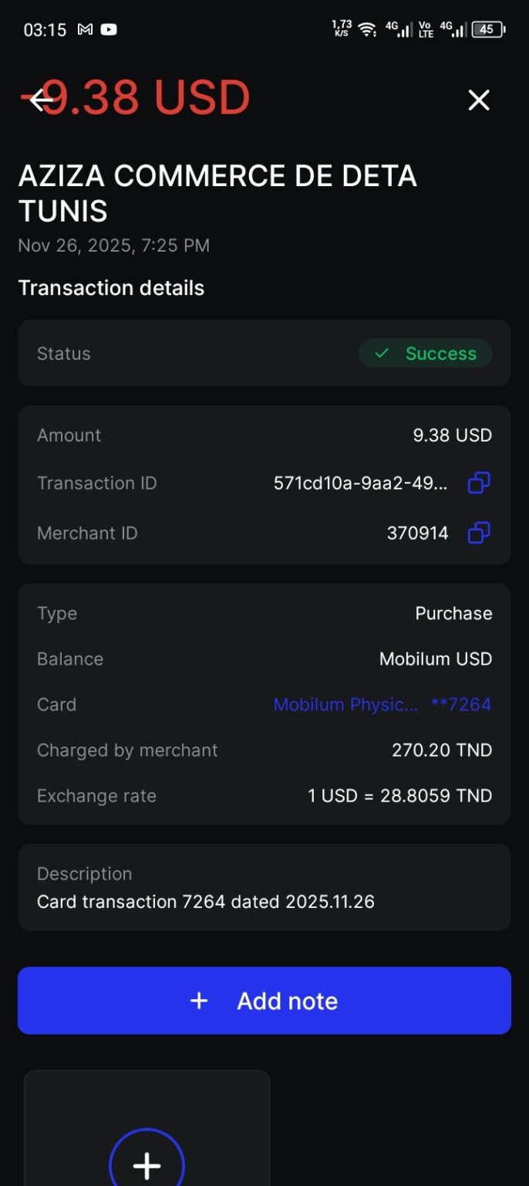This screenshot has width=529, height=1186.
Task: Open the Mobilum Physical card link
Action: point(382,704)
